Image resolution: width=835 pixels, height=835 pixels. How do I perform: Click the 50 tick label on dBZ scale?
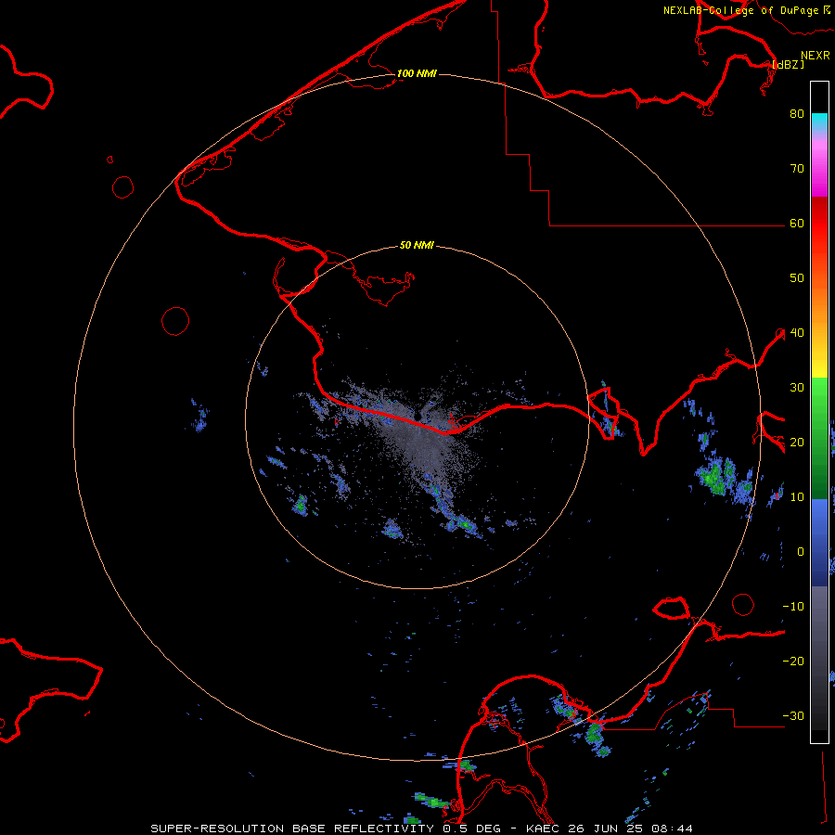(797, 278)
